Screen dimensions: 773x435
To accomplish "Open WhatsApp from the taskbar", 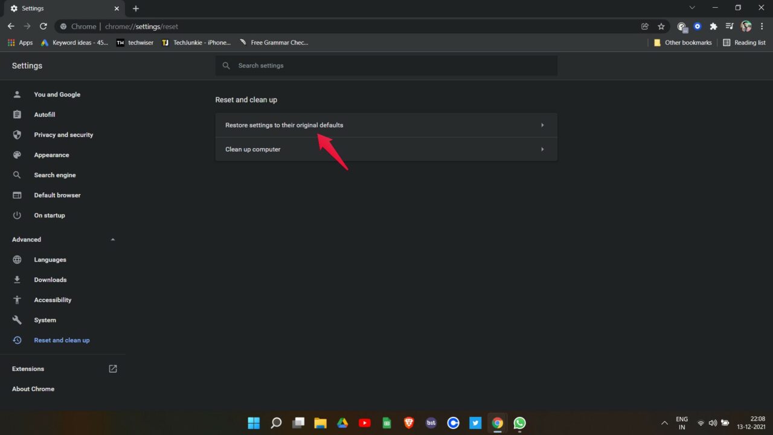I will 519,423.
